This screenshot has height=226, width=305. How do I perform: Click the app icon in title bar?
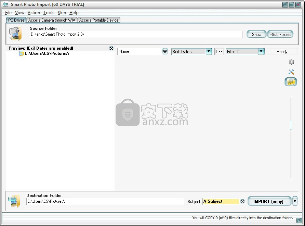click(5, 4)
